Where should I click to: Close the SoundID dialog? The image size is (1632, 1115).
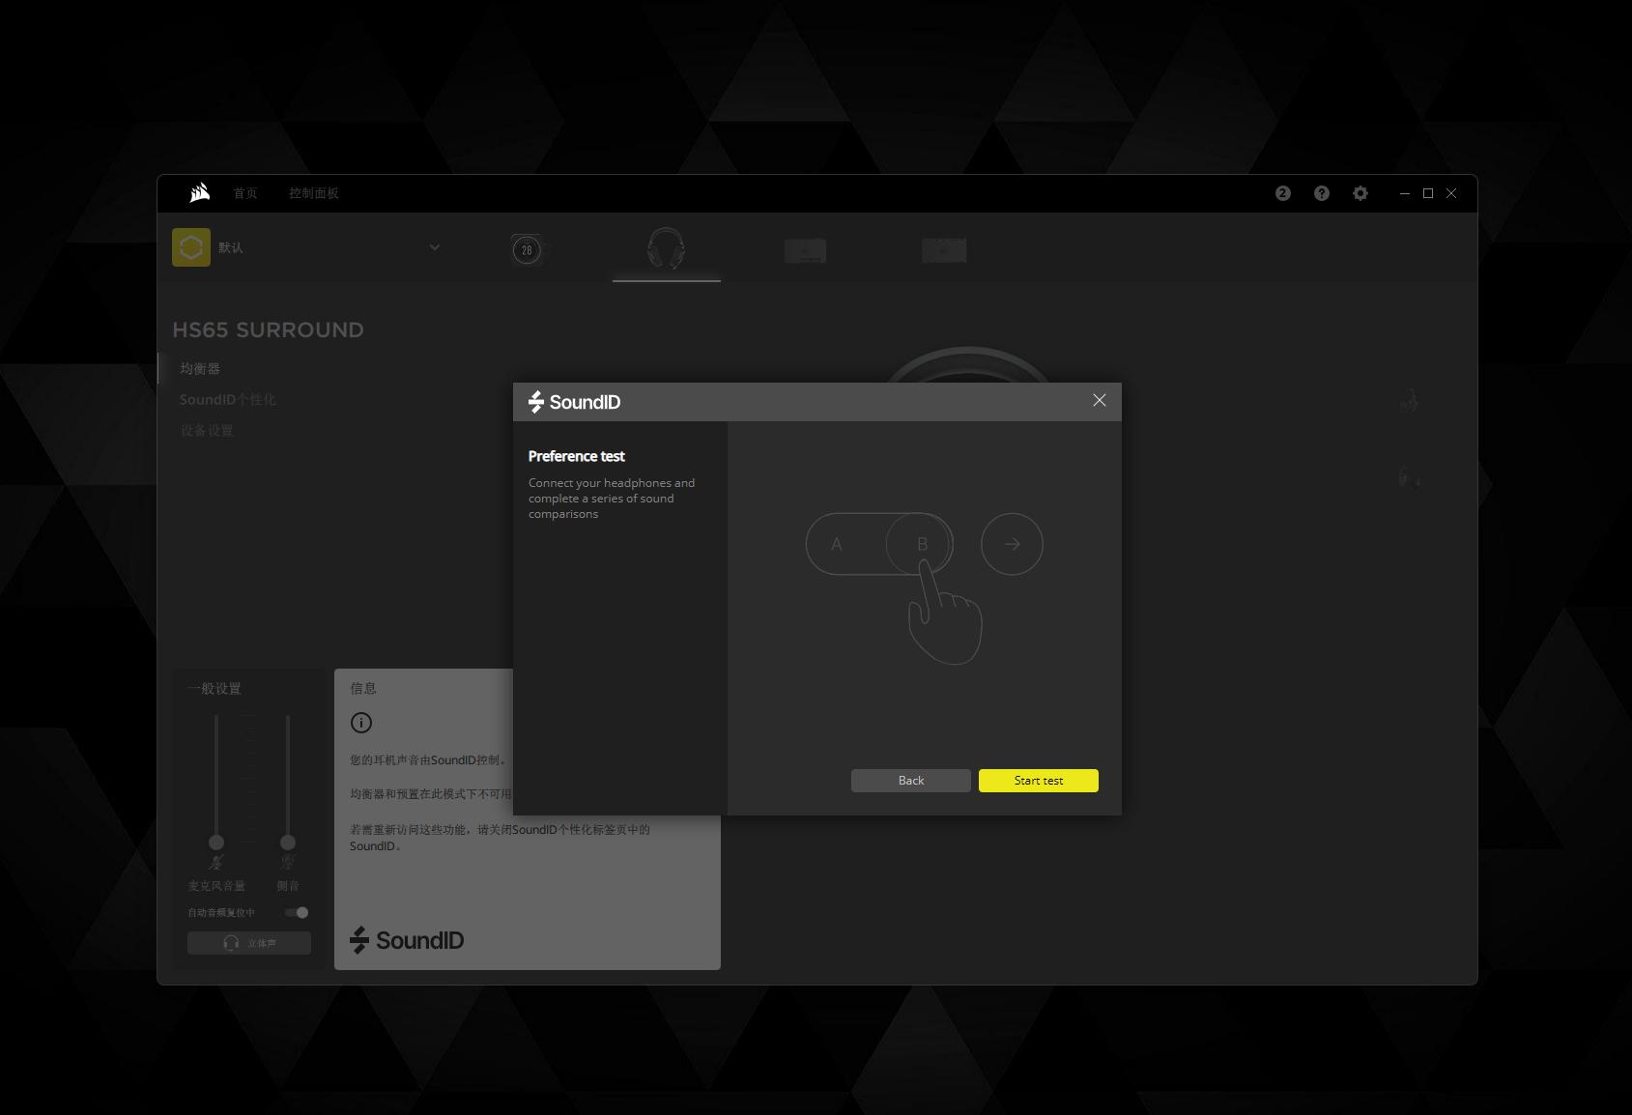1099,400
